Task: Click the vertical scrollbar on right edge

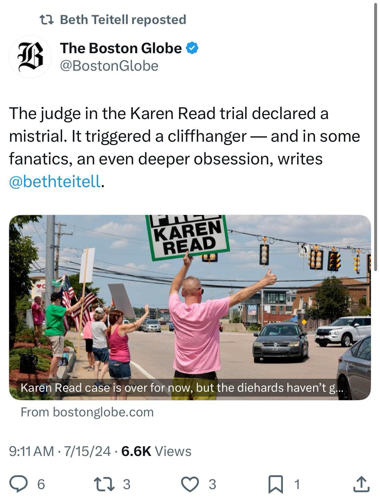Action: (376, 136)
